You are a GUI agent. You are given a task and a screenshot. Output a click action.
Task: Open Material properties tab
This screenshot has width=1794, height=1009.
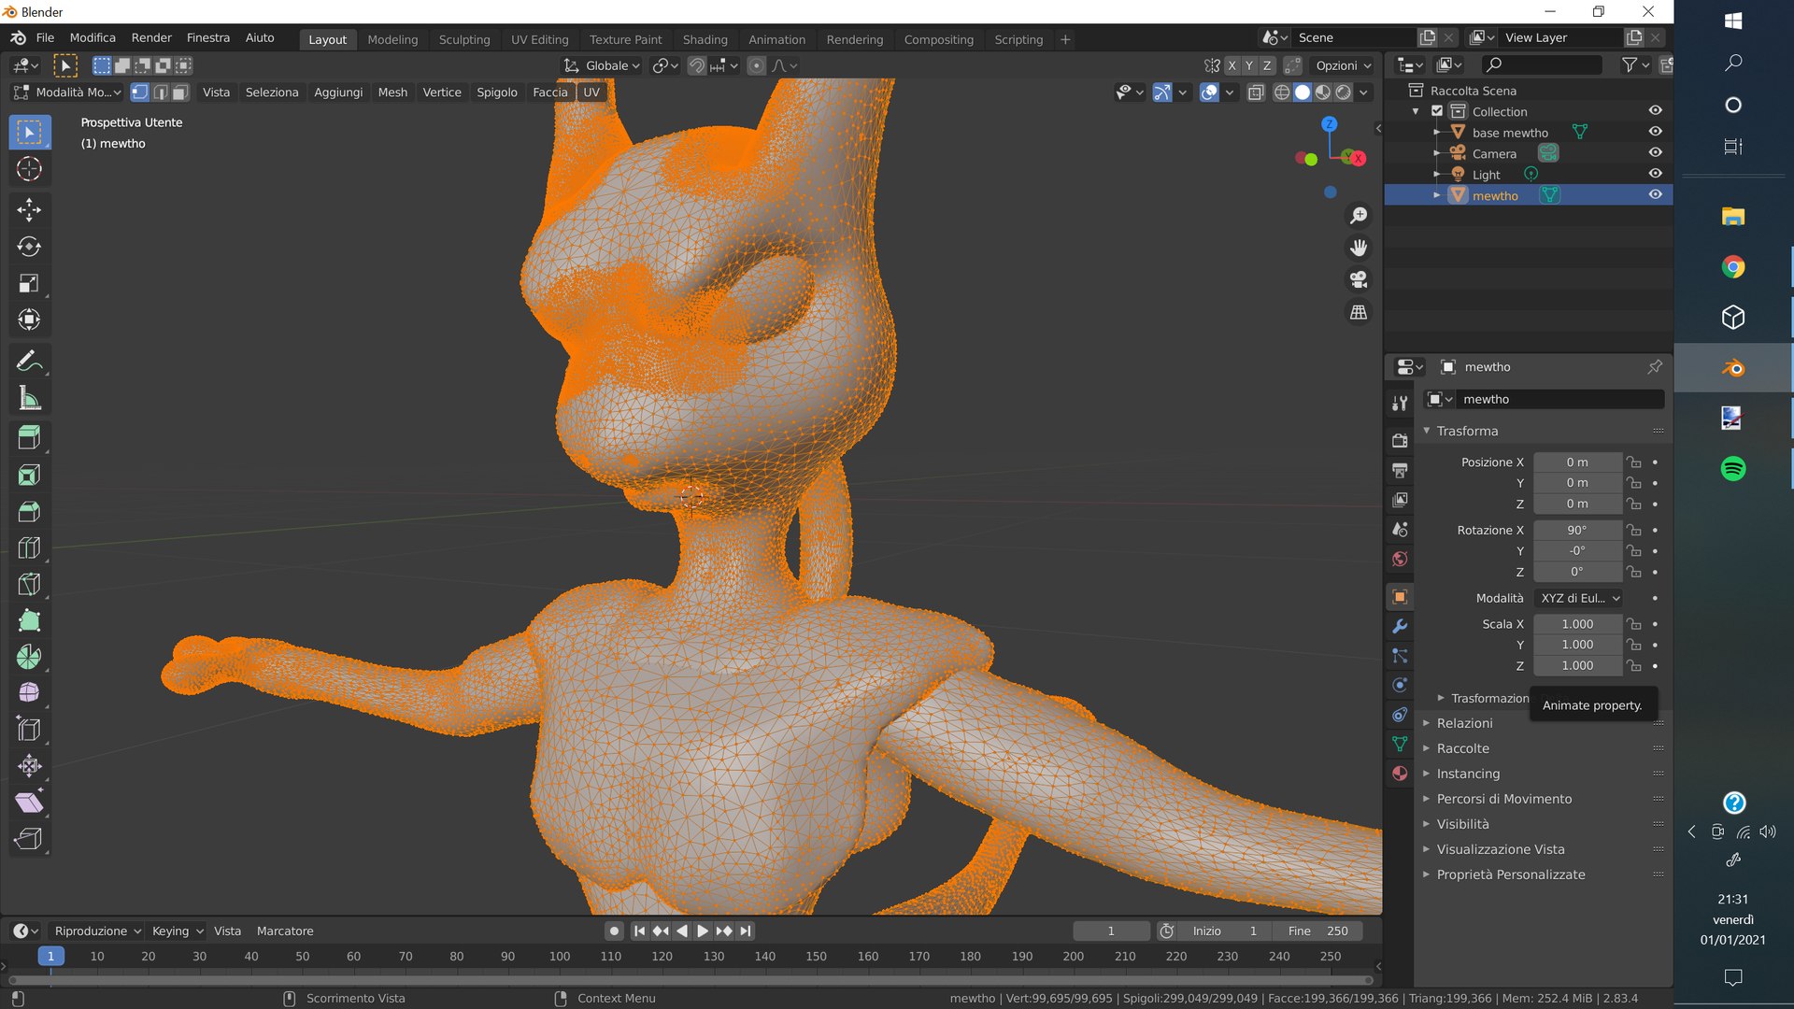(x=1400, y=774)
